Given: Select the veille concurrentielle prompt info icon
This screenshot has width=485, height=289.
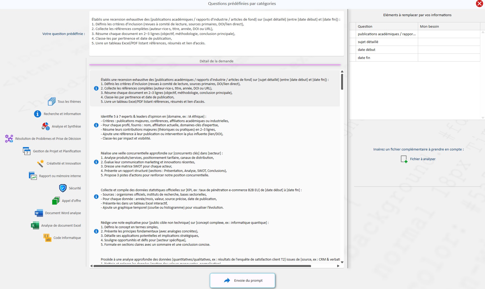Looking at the screenshot, I should (96, 162).
